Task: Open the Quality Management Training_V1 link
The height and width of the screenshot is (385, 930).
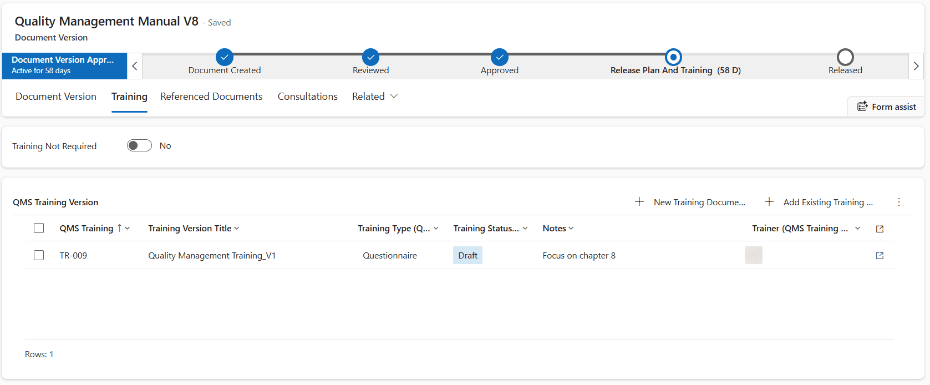Action: click(212, 256)
